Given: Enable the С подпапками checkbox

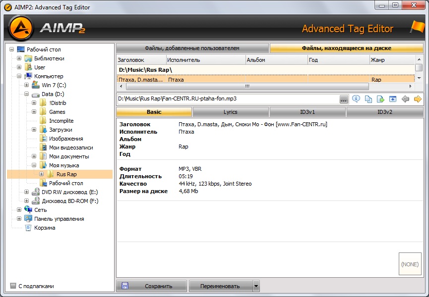Looking at the screenshot, I should [x=13, y=286].
